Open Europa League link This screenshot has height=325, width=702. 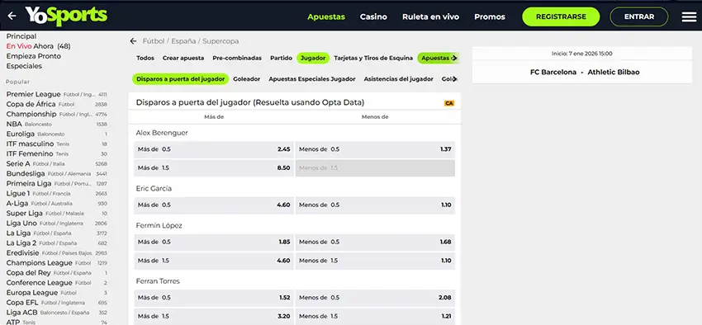pyautogui.click(x=56, y=292)
